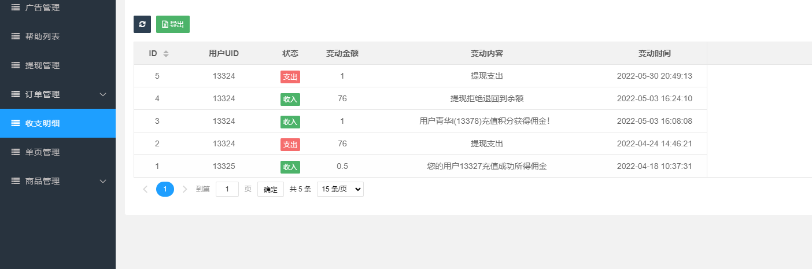The height and width of the screenshot is (269, 812).
Task: Click user UID 13325 cell
Action: pos(224,166)
